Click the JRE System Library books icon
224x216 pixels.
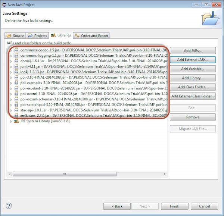pyautogui.click(x=16, y=121)
